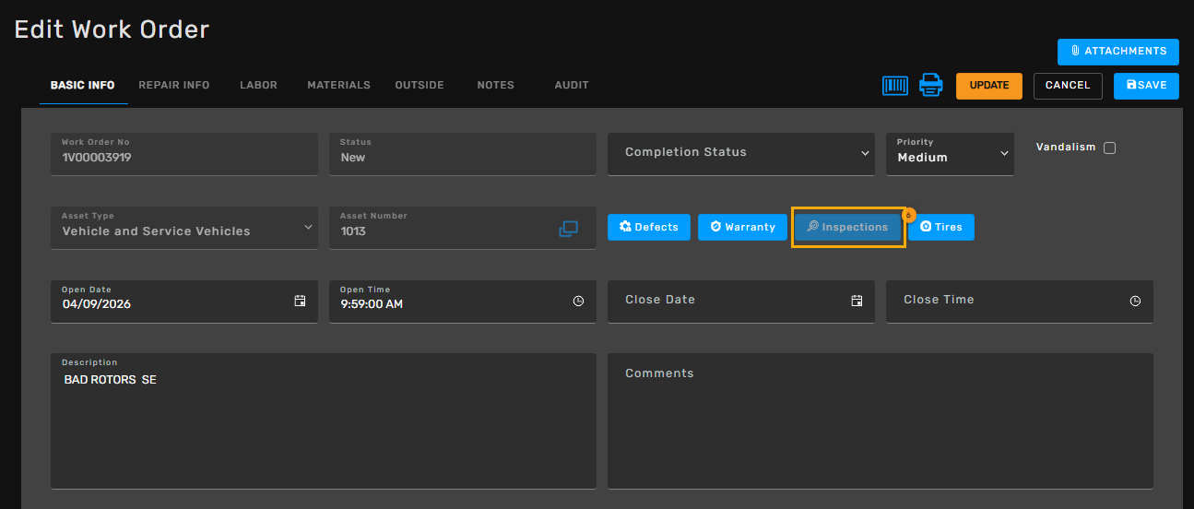The width and height of the screenshot is (1194, 509).
Task: Toggle the Vandalism checkbox
Action: click(x=1109, y=148)
